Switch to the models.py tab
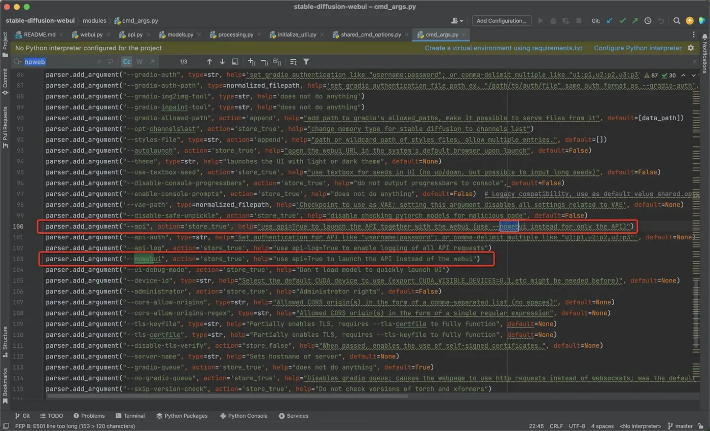This screenshot has width=710, height=431. coord(180,34)
